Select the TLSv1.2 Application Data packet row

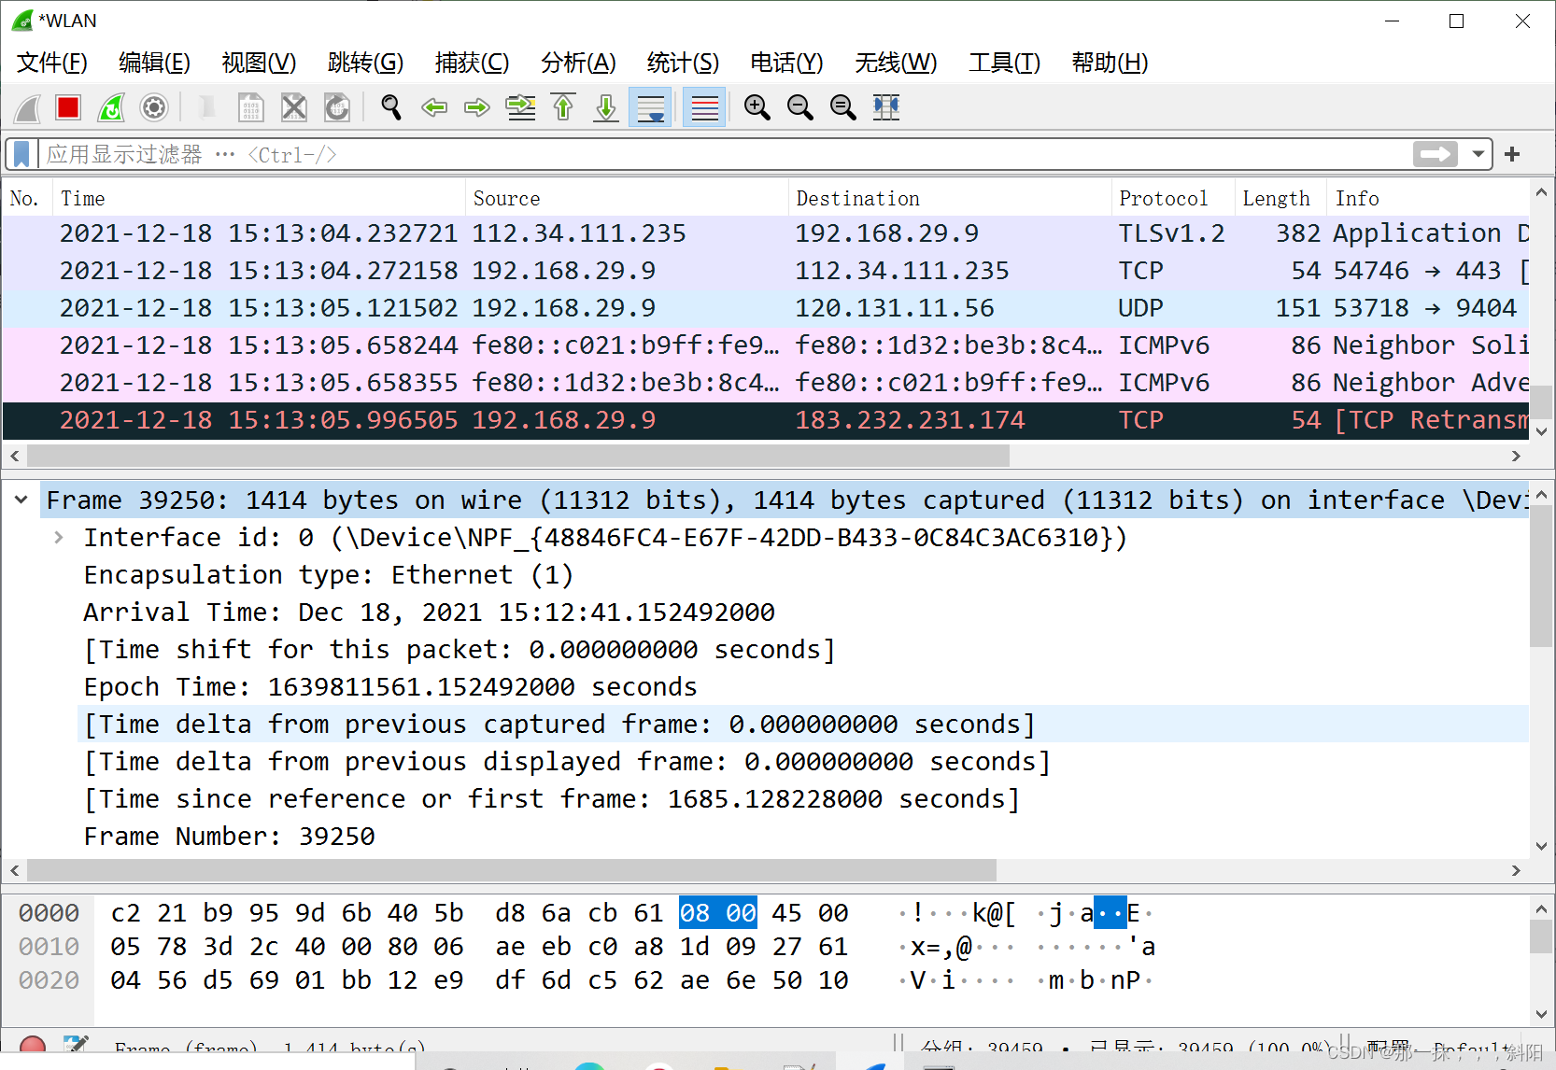pos(766,233)
